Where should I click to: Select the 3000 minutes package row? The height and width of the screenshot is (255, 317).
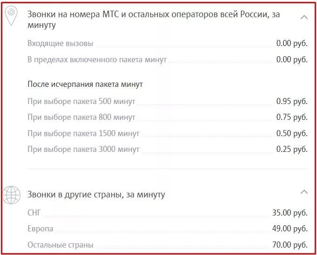[83, 149]
